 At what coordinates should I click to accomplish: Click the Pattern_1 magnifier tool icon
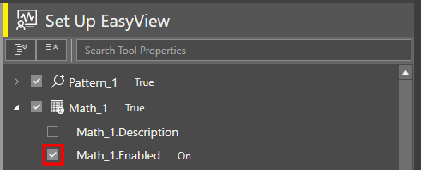click(x=58, y=82)
